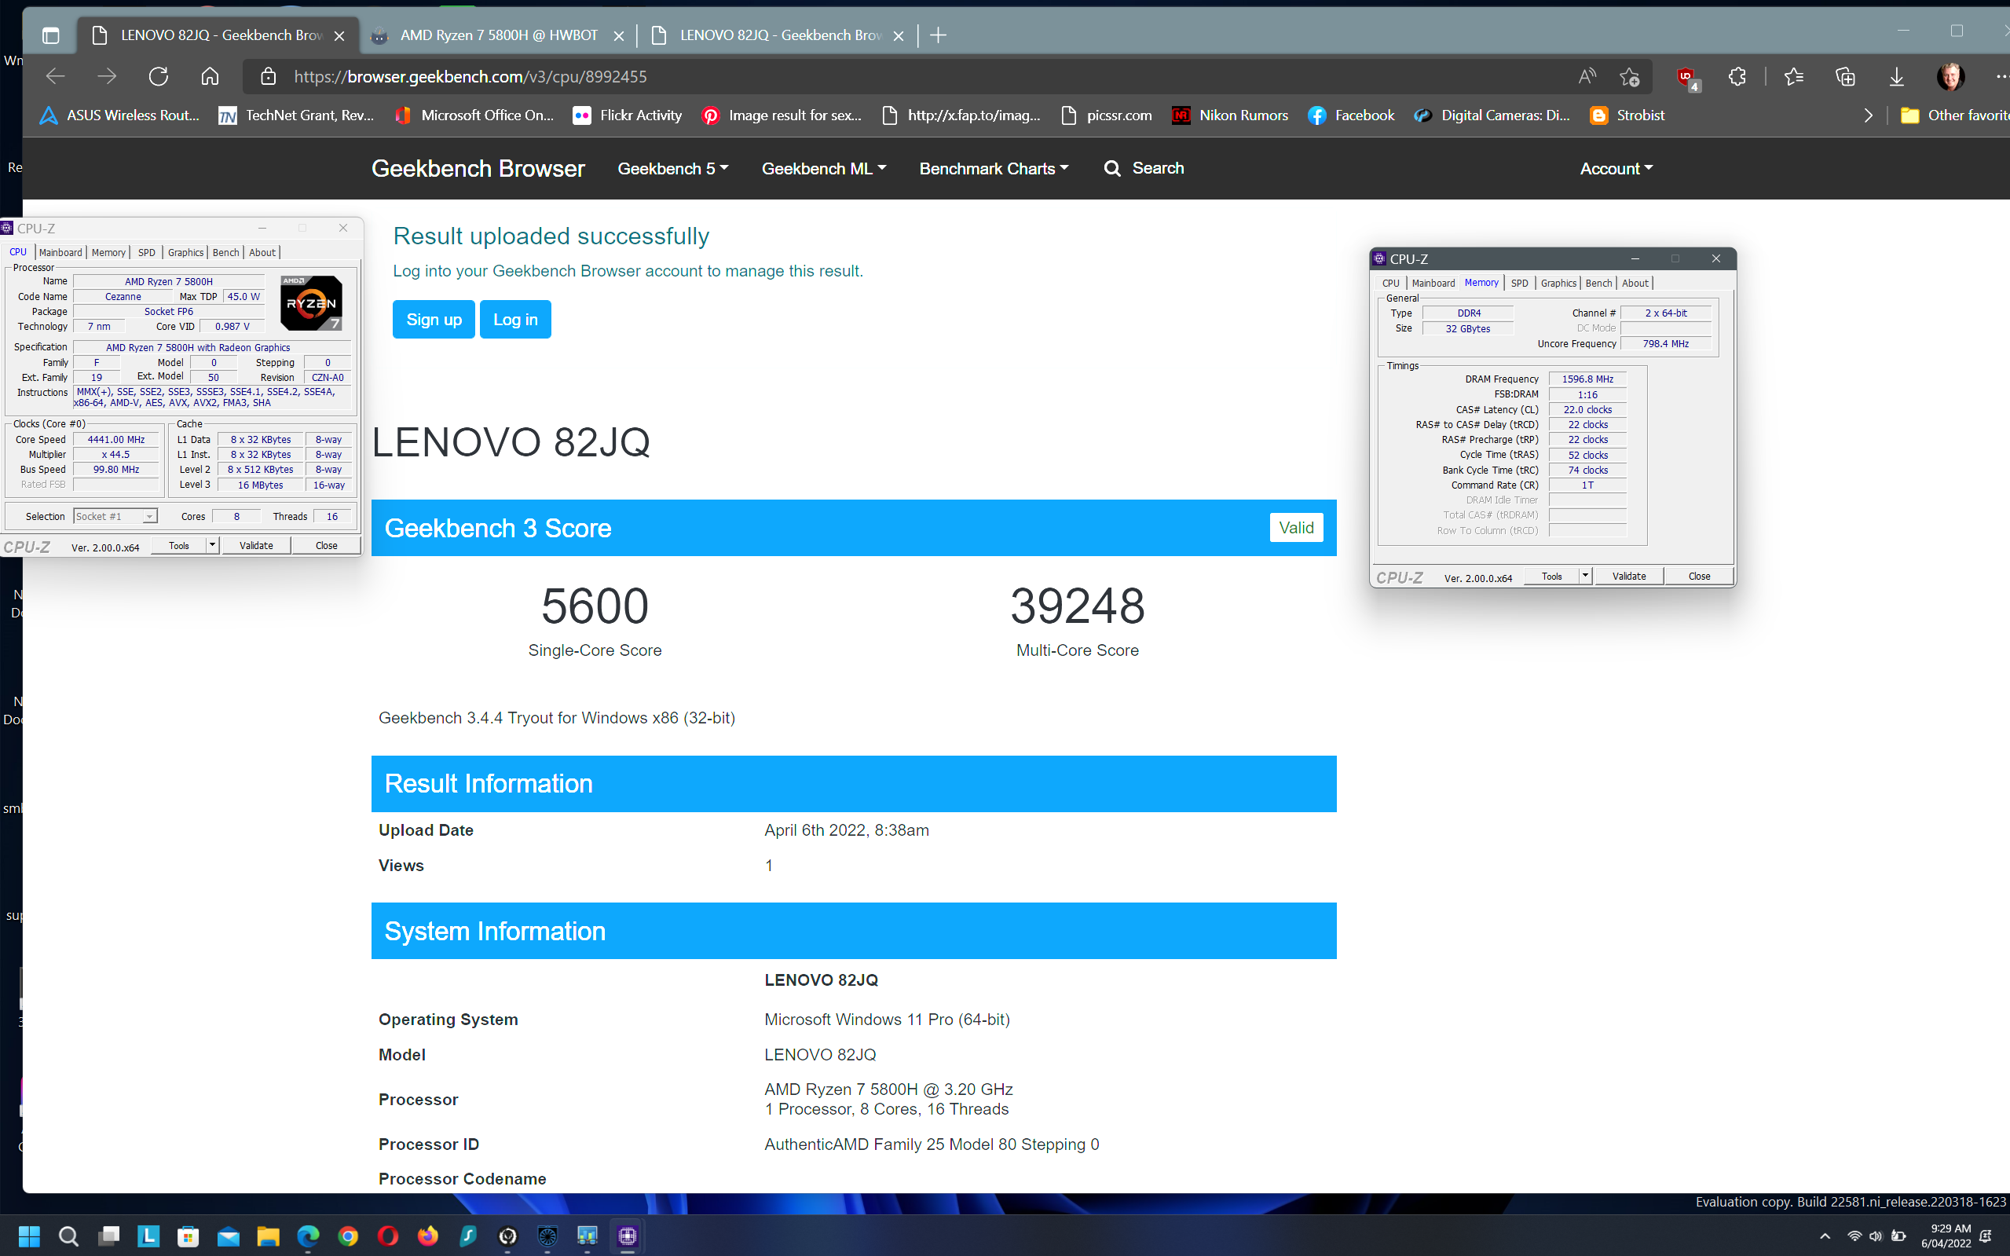Click the Valid badge
The image size is (2010, 1256).
click(1296, 528)
